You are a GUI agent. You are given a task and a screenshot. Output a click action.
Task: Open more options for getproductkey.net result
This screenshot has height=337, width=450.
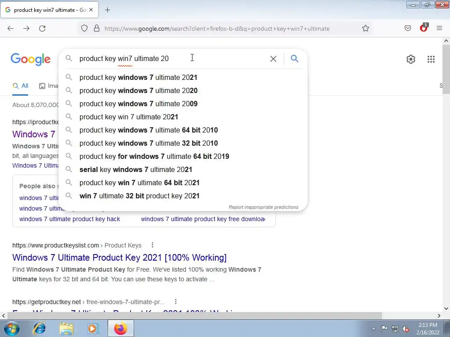[x=176, y=301]
